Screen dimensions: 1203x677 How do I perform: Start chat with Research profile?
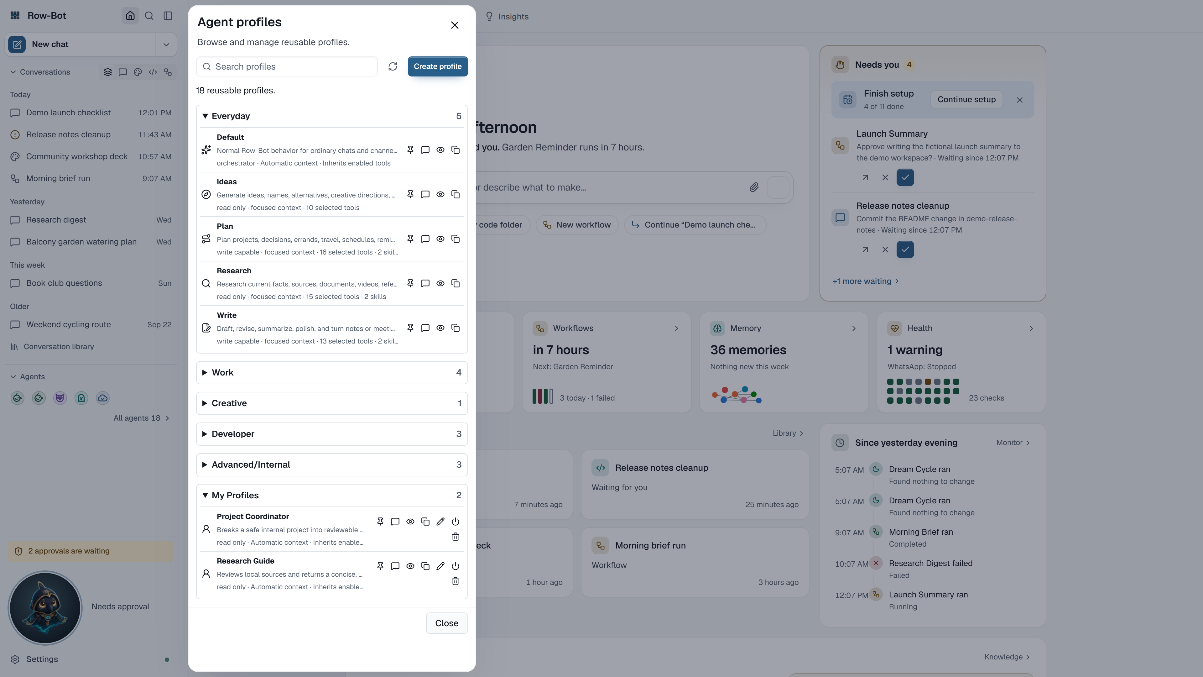point(425,284)
